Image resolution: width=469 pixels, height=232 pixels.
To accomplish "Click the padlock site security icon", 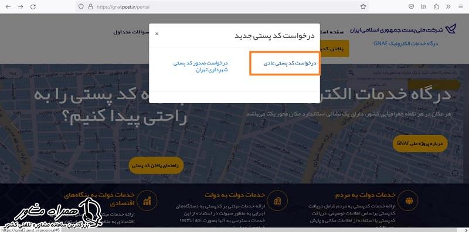I will point(90,6).
